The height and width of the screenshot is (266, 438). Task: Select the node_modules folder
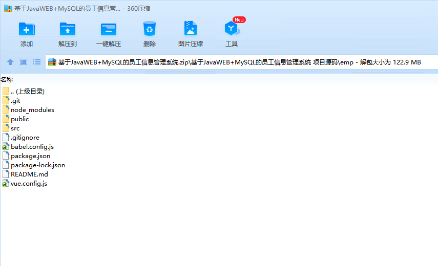click(28, 110)
